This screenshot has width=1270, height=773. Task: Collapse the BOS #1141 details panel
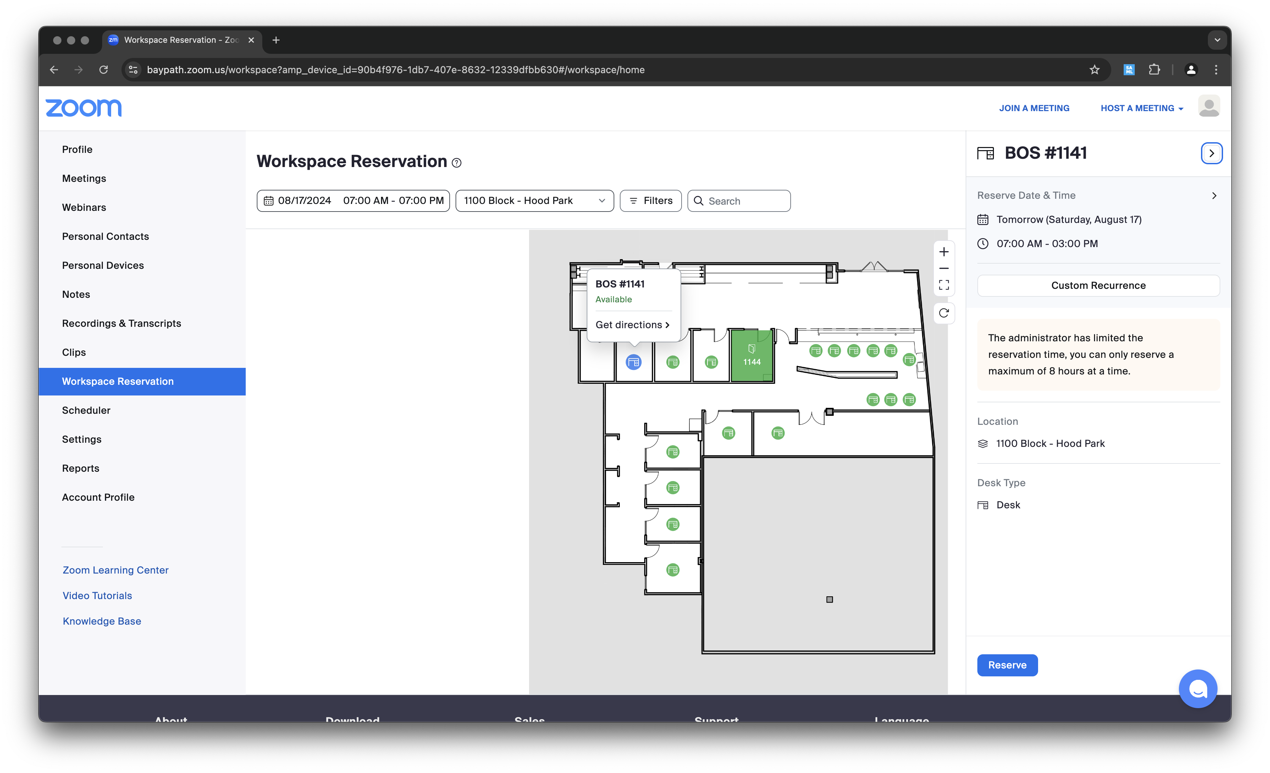pos(1211,153)
